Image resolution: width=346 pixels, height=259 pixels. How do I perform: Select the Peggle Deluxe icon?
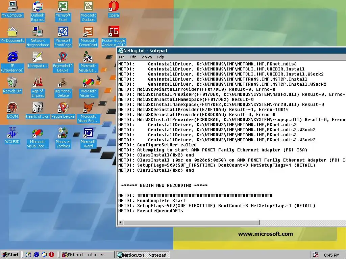click(63, 111)
